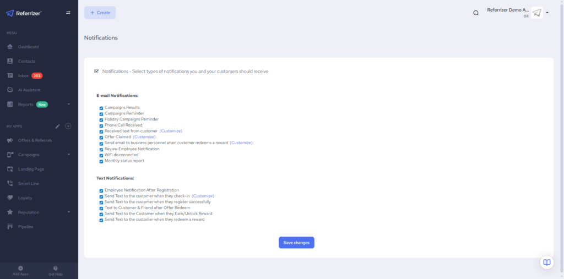The image size is (564, 279).
Task: Expand the Reports submenu arrow
Action: [x=69, y=104]
